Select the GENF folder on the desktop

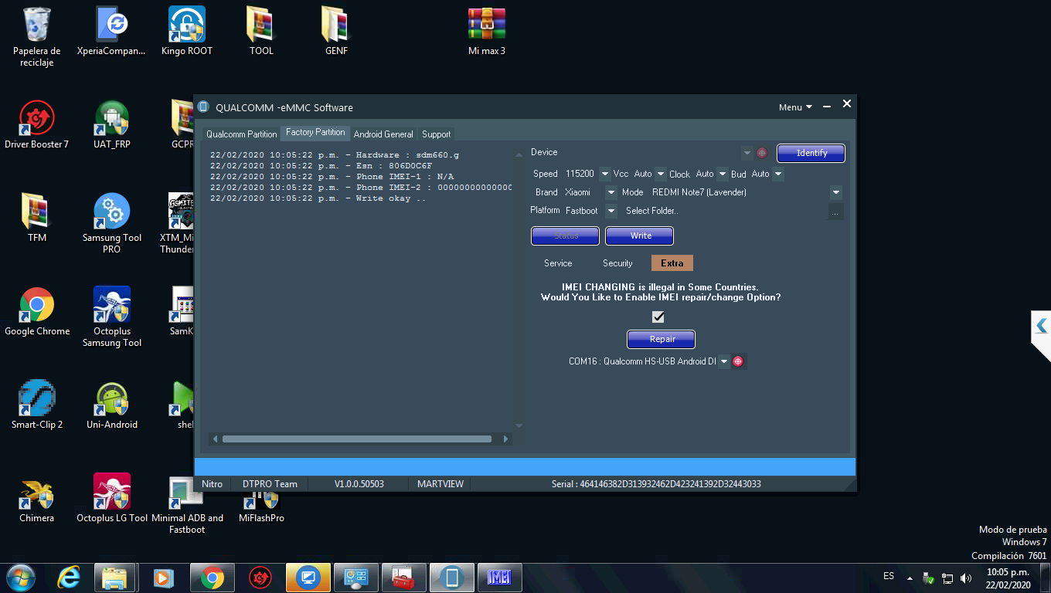336,32
